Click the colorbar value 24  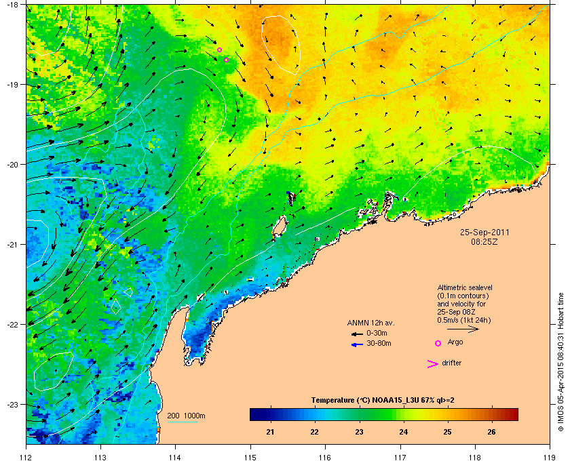pos(403,432)
